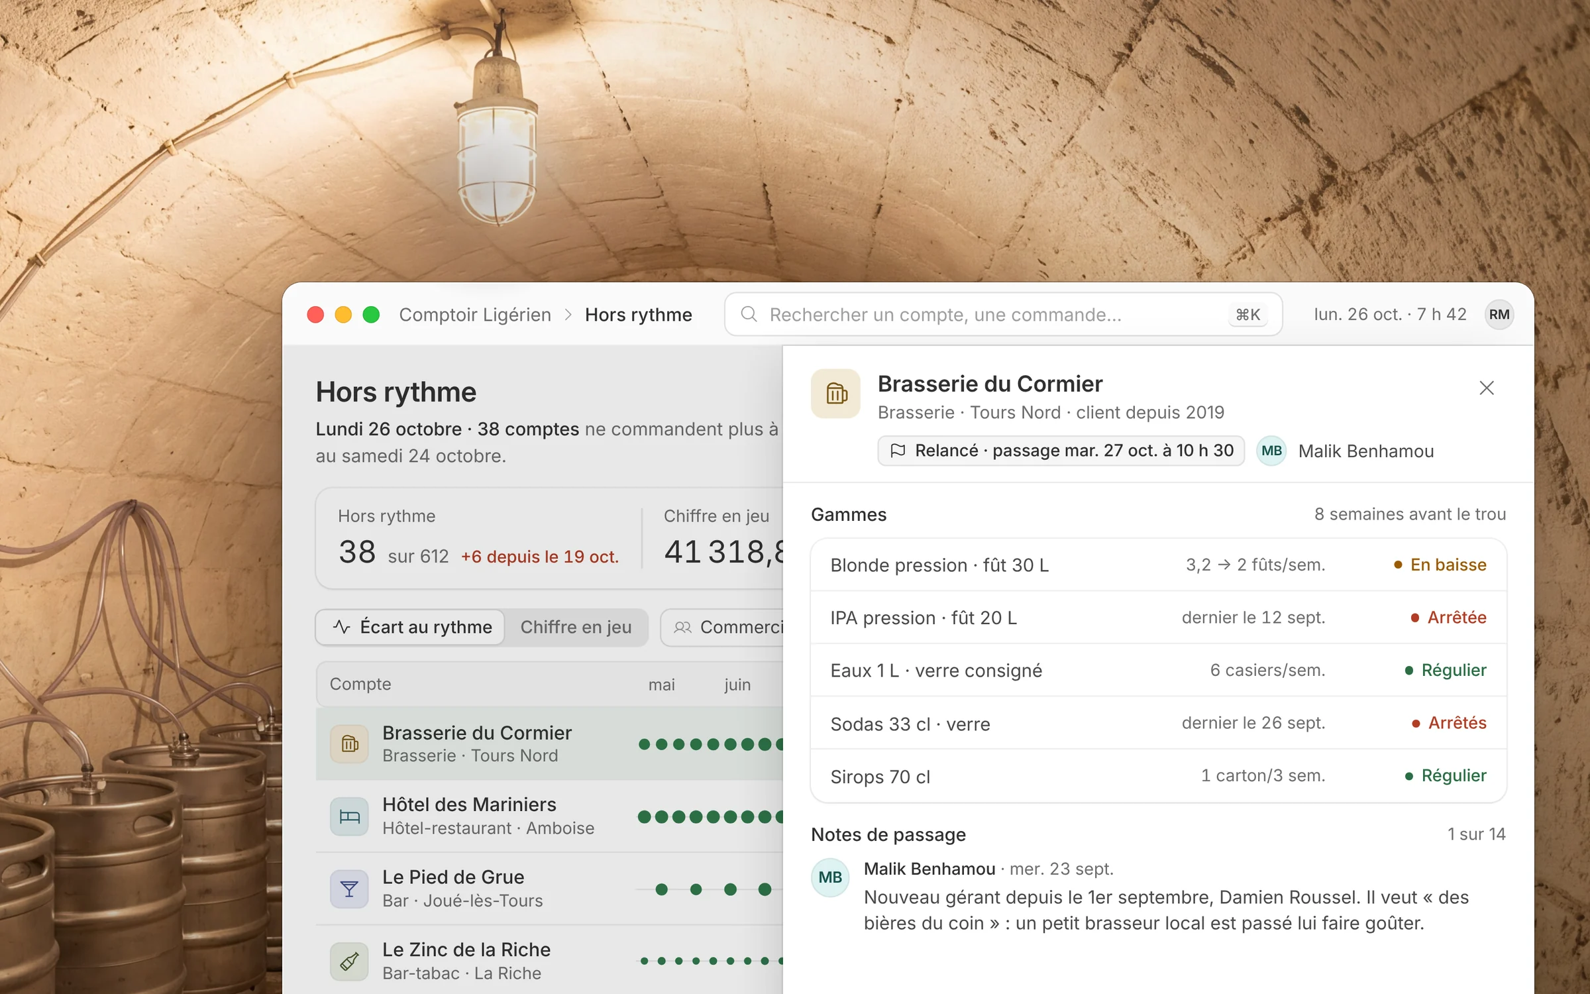Viewport: 1590px width, 994px height.
Task: Click the Eaux 1 L verre consigné row
Action: [1158, 670]
